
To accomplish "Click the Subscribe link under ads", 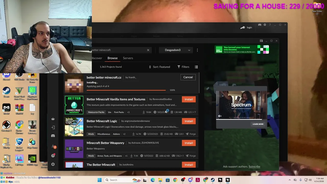I will (254, 167).
